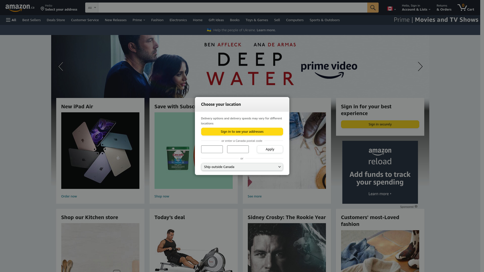
Task: Open Deals Store in navigation bar
Action: [56, 20]
